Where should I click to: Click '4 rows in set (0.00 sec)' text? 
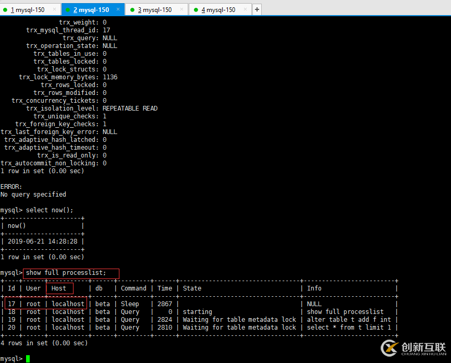[44, 343]
